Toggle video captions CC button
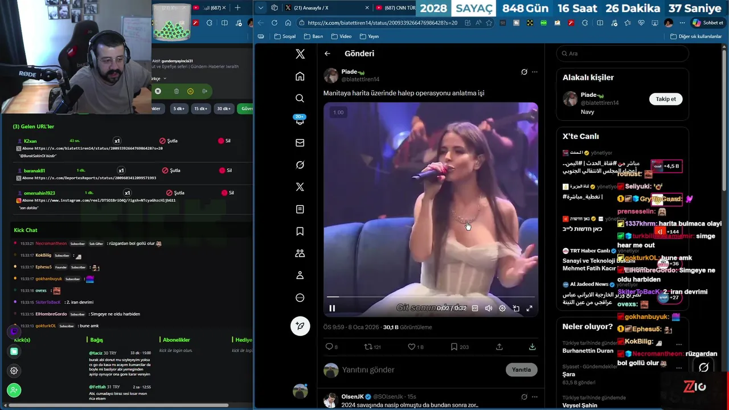729x410 pixels. click(x=475, y=308)
